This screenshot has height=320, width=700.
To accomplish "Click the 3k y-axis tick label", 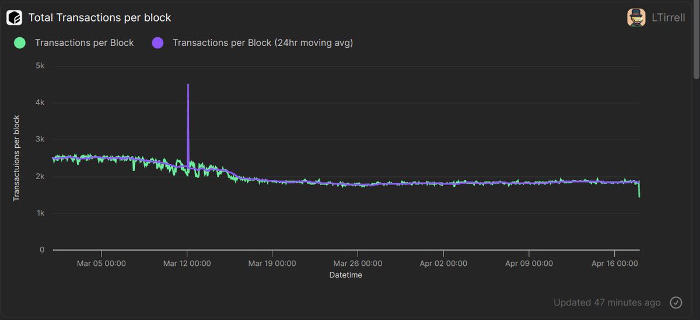I will [40, 140].
